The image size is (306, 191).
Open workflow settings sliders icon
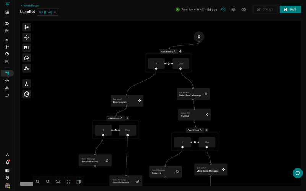[x=233, y=10]
